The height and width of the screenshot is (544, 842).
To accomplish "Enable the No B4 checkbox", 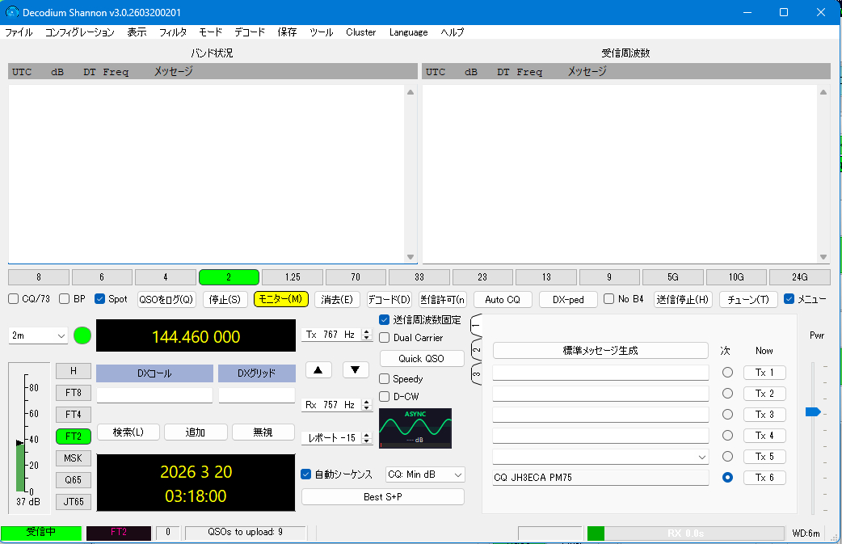I will pyautogui.click(x=609, y=299).
